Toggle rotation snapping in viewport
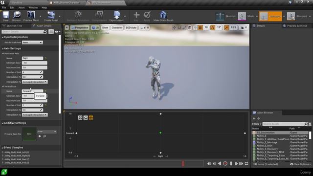313x176 pixels. coord(213,28)
